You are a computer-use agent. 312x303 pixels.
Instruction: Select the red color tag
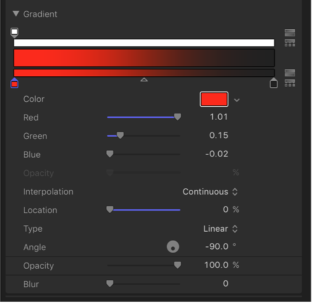click(14, 83)
